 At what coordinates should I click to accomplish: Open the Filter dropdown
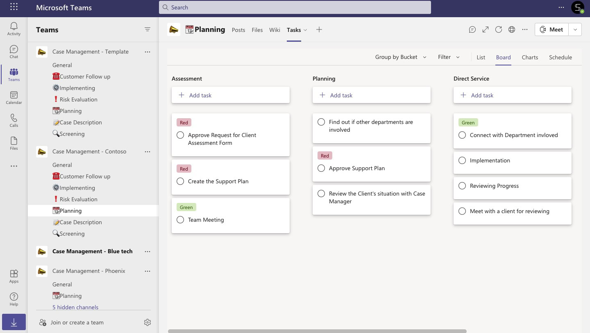tap(449, 57)
